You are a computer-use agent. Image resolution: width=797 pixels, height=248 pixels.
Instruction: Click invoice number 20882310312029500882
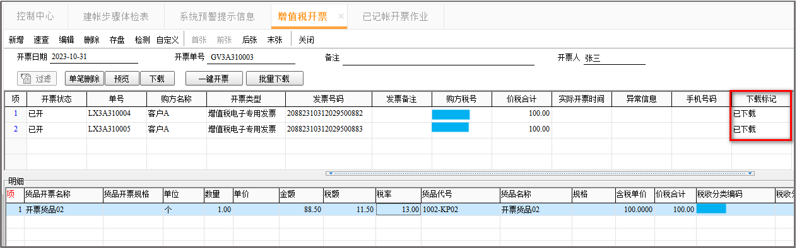325,114
